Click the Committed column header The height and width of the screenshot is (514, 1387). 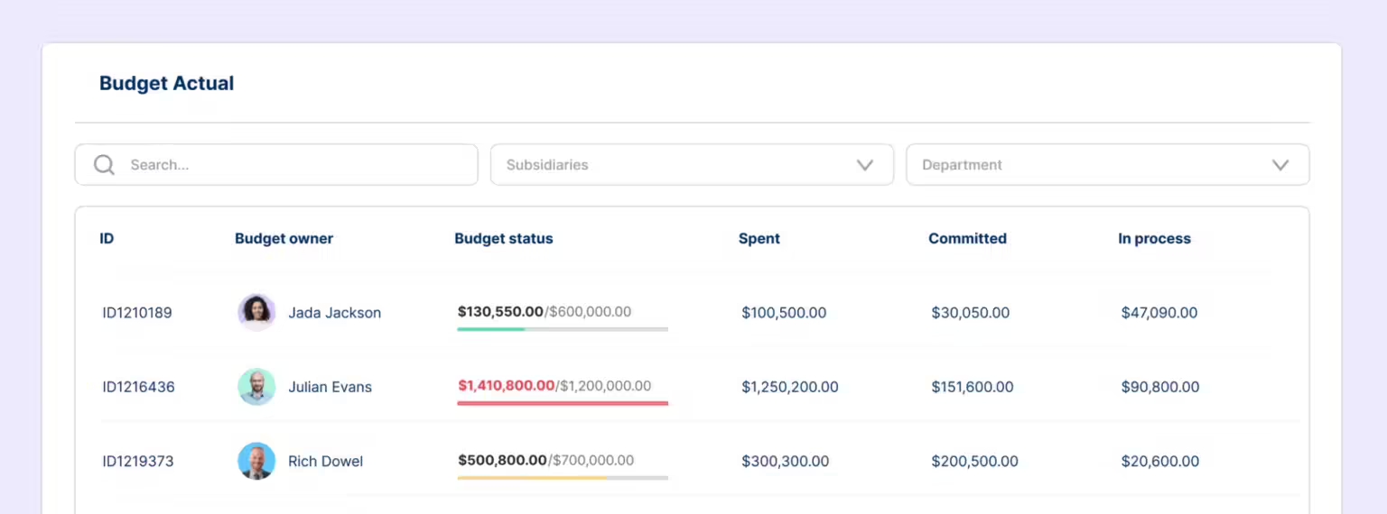(967, 239)
